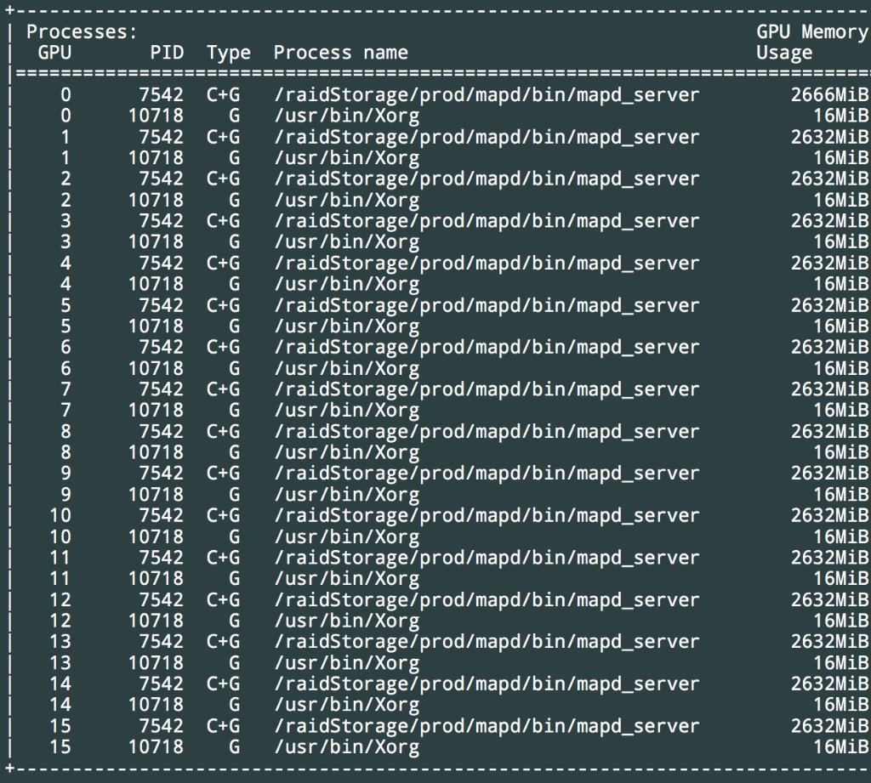The image size is (871, 783).
Task: Select the mapd_server entry for GPU 13
Action: pyautogui.click(x=485, y=641)
